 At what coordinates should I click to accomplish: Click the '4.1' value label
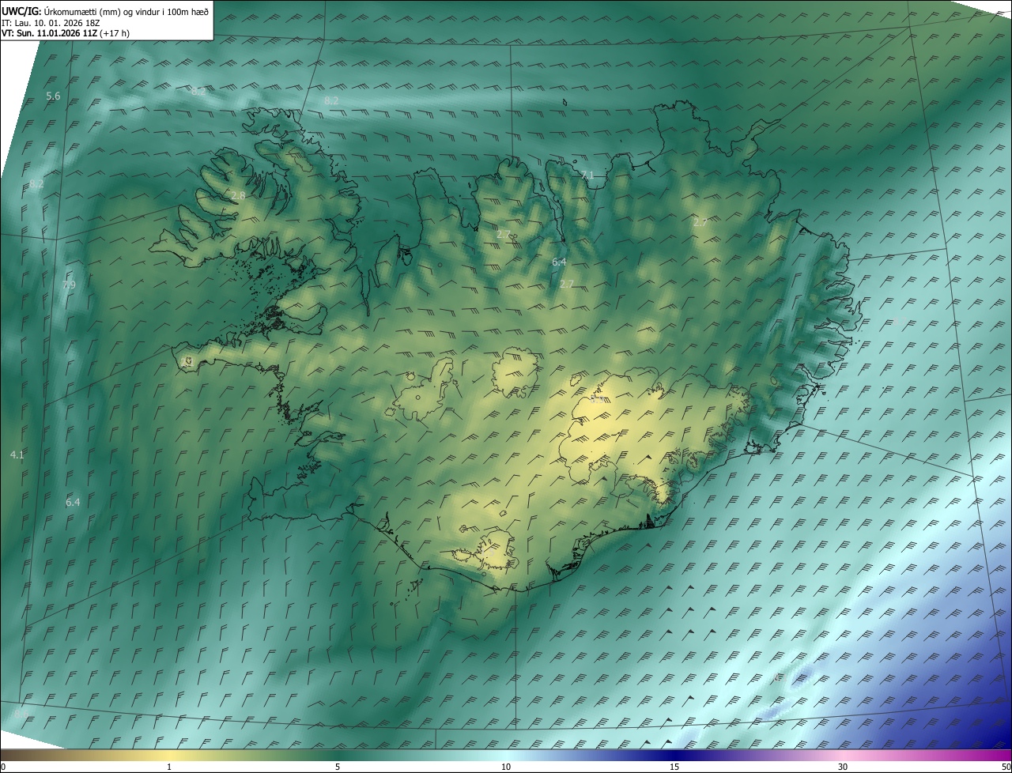17,455
